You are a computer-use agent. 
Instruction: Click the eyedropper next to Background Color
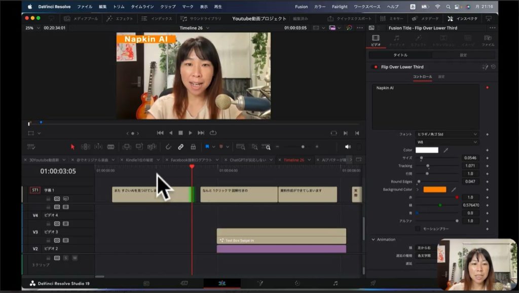(454, 189)
